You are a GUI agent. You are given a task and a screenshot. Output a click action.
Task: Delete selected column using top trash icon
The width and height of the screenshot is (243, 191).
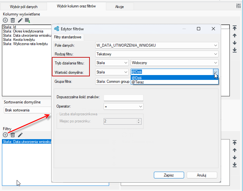click(x=13, y=20)
